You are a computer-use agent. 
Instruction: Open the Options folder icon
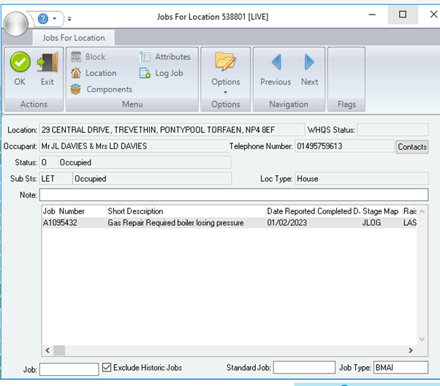coord(226,61)
